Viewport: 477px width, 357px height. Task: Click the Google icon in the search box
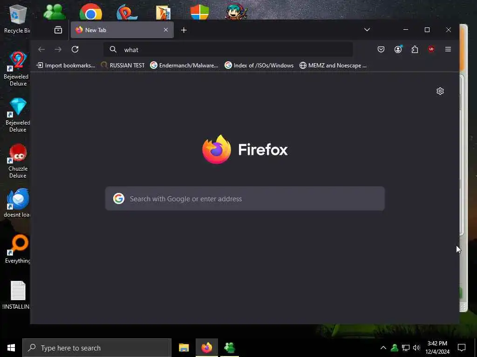119,198
